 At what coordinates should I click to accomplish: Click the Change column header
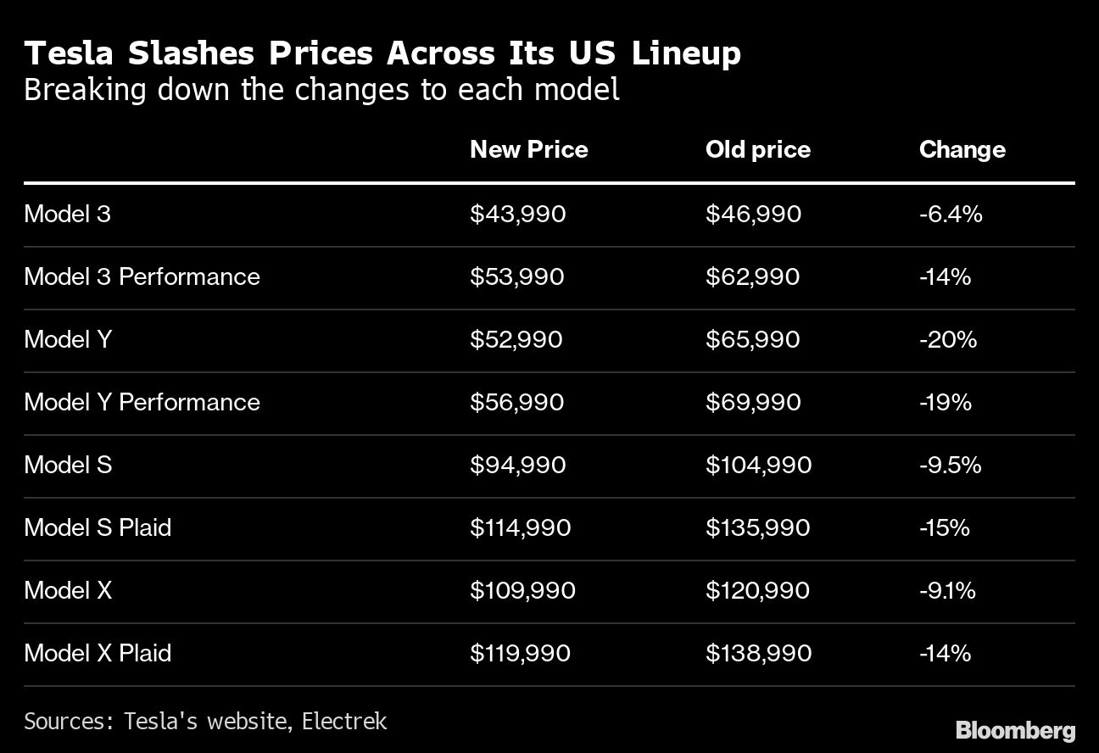[x=962, y=150]
